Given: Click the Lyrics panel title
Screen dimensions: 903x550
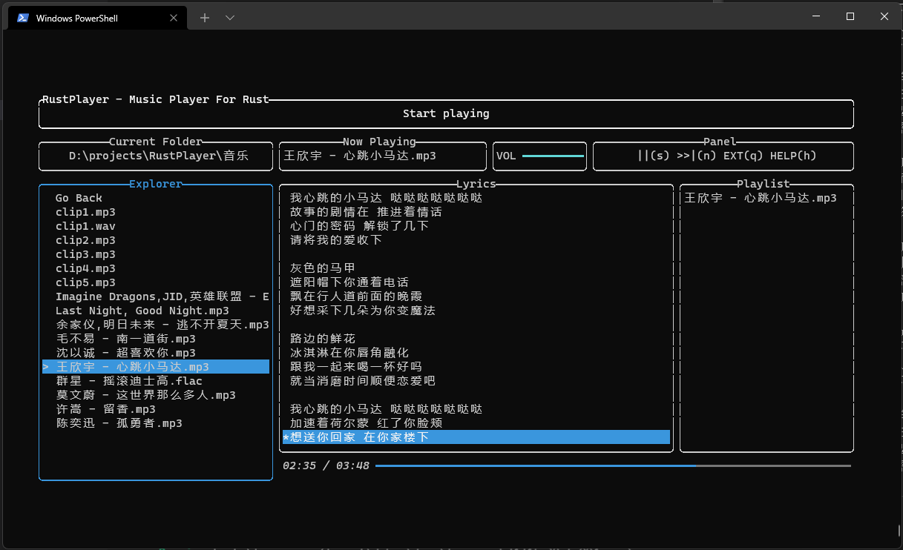Looking at the screenshot, I should (476, 184).
